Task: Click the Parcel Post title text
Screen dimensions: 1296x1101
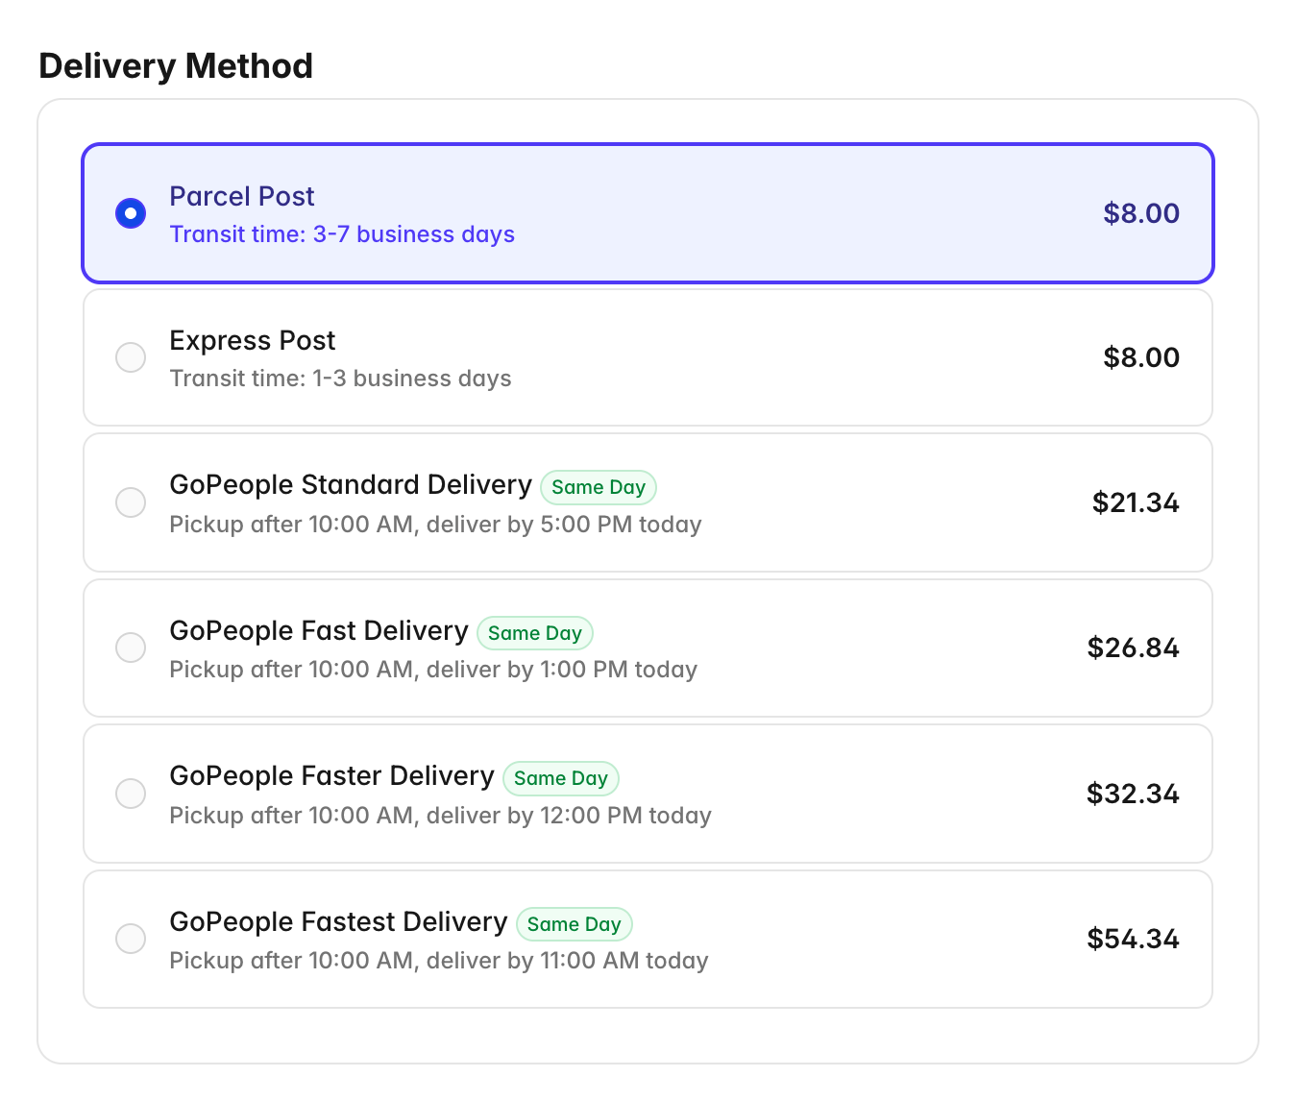Action: point(242,196)
